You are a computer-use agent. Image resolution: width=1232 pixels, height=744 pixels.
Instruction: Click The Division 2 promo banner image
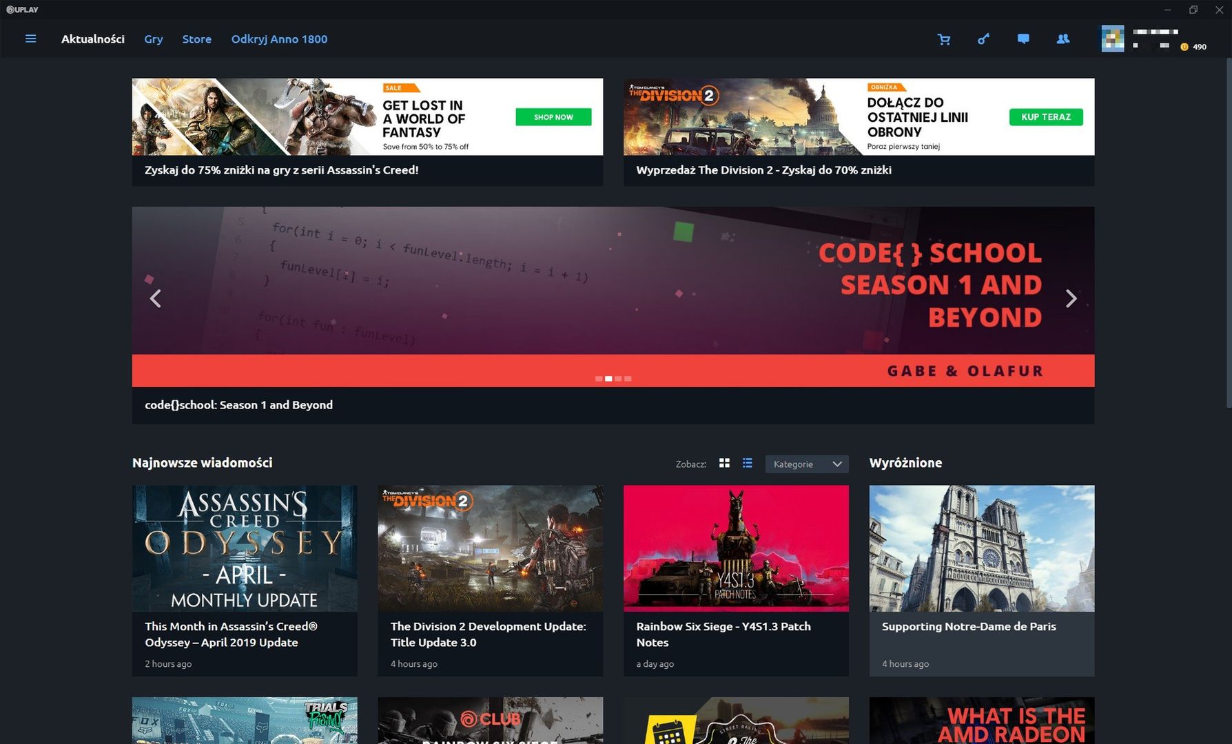coord(859,116)
